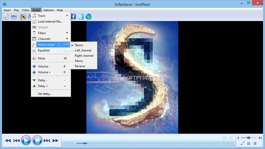
Task: Click the music note Track icon
Action: [x=34, y=16]
